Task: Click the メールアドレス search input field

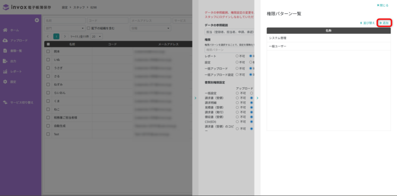Action: point(150,20)
